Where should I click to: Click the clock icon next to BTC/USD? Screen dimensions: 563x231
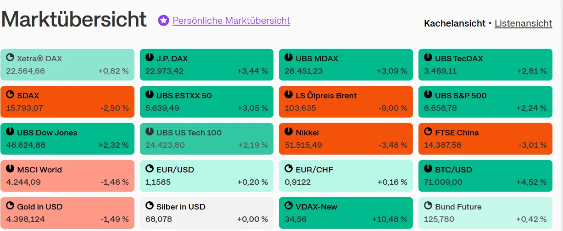pos(428,169)
